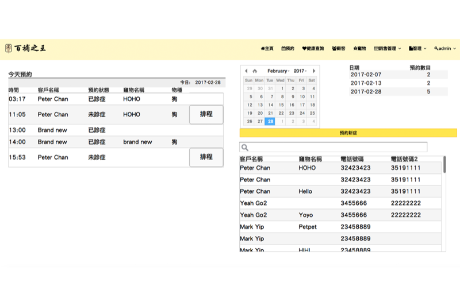Viewport: 460px width, 306px height.
Task: Expand the 銷售管理 sales management dropdown
Action: pyautogui.click(x=387, y=49)
